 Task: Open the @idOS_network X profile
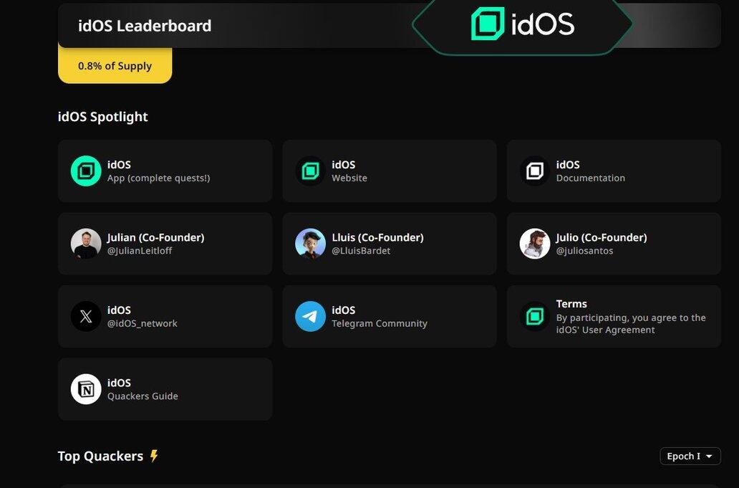[x=143, y=323]
